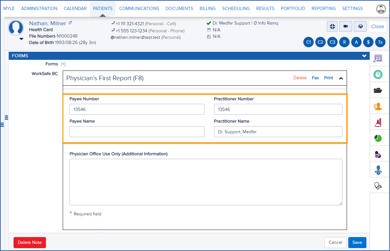This screenshot has height=251, width=390.
Task: Open the SCHEDULING menu item
Action: click(236, 8)
